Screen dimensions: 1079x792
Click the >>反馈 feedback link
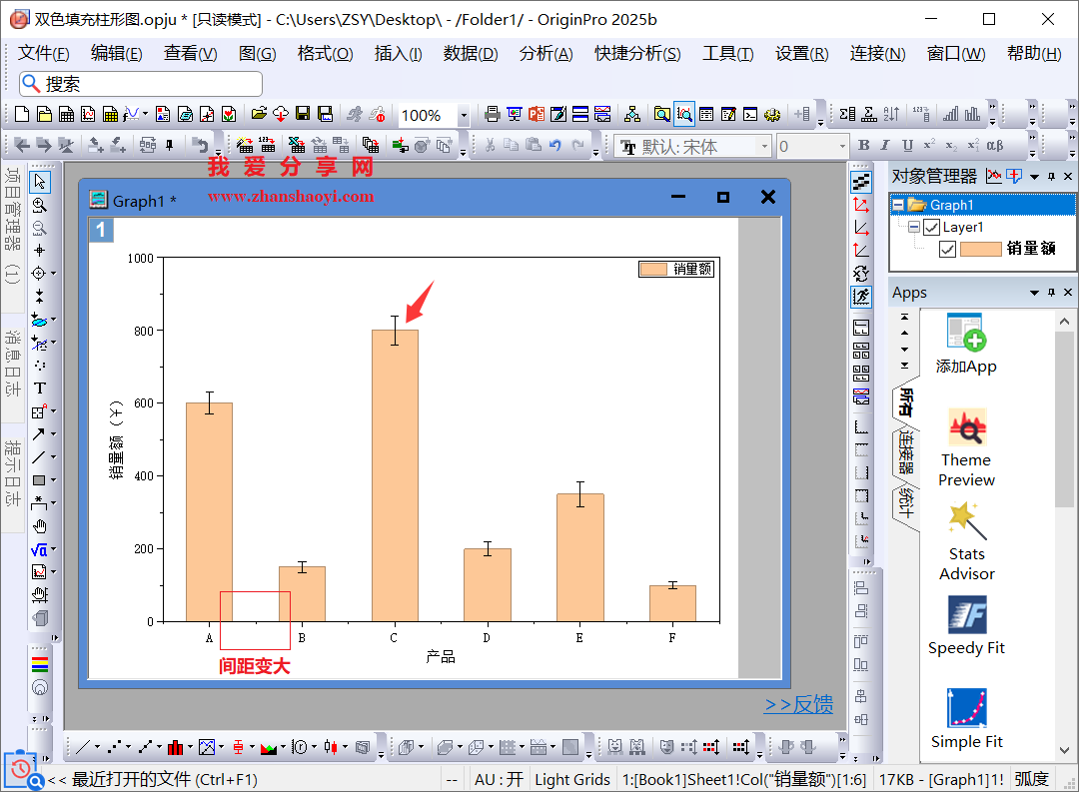[798, 705]
